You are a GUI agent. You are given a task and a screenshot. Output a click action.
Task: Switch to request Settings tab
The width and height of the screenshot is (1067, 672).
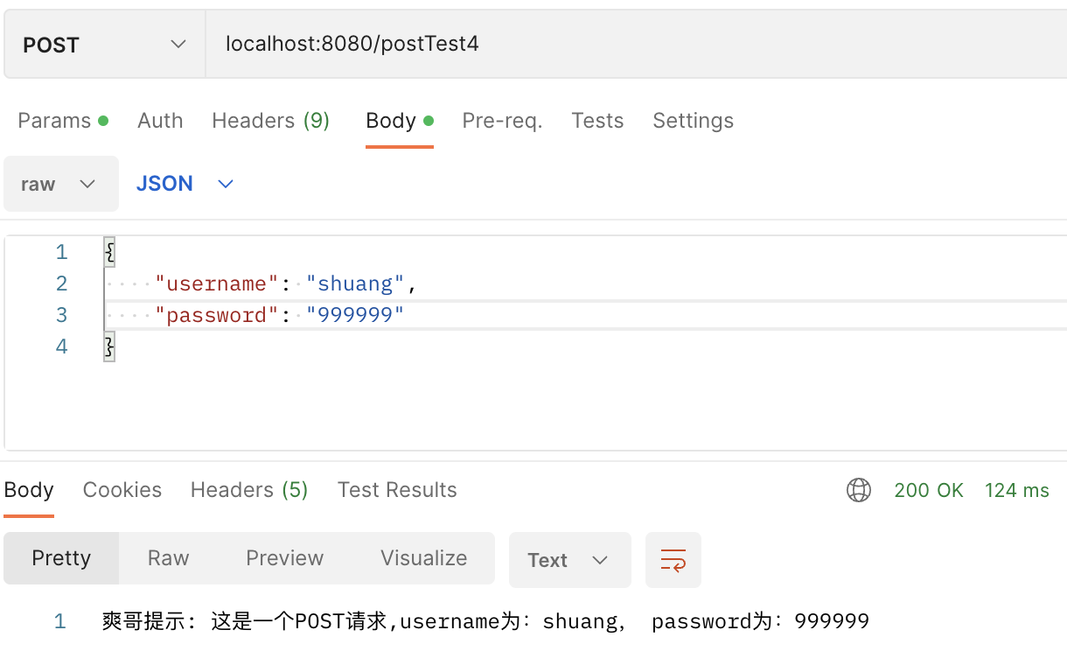click(693, 121)
